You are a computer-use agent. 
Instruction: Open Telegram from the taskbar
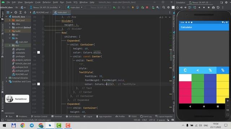(32, 125)
